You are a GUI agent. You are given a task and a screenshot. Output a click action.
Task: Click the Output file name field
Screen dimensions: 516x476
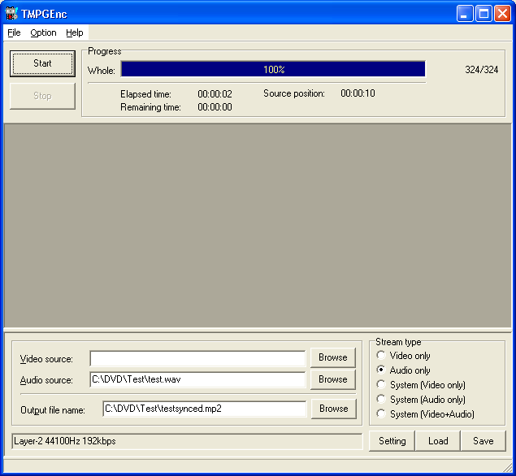[x=204, y=409]
